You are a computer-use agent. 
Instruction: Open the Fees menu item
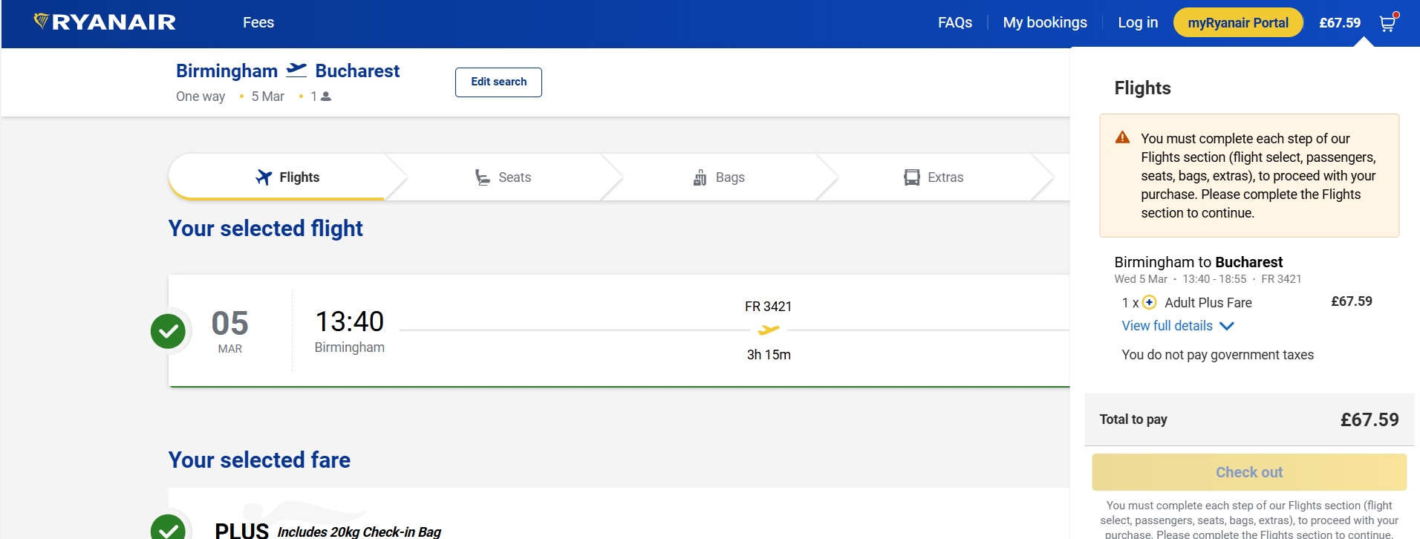(258, 22)
